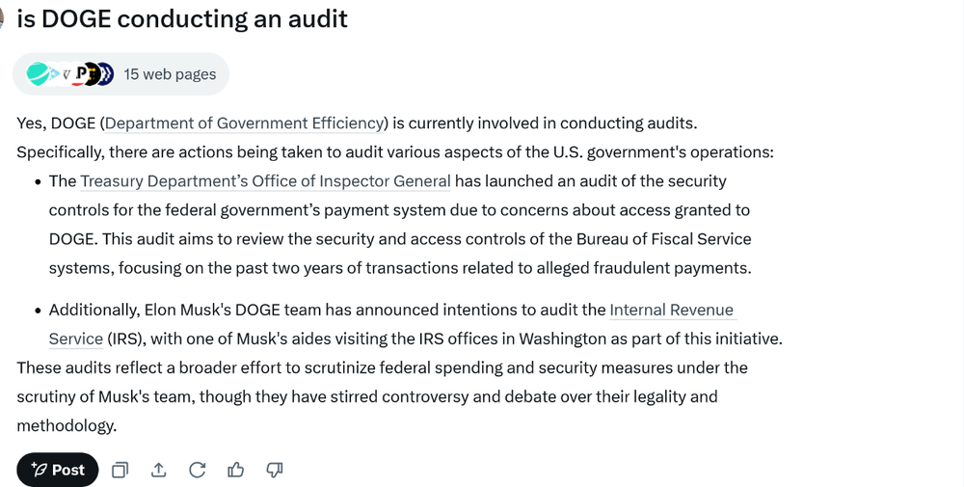Regenerate the response with the refresh icon
This screenshot has height=487, width=964.
tap(198, 470)
